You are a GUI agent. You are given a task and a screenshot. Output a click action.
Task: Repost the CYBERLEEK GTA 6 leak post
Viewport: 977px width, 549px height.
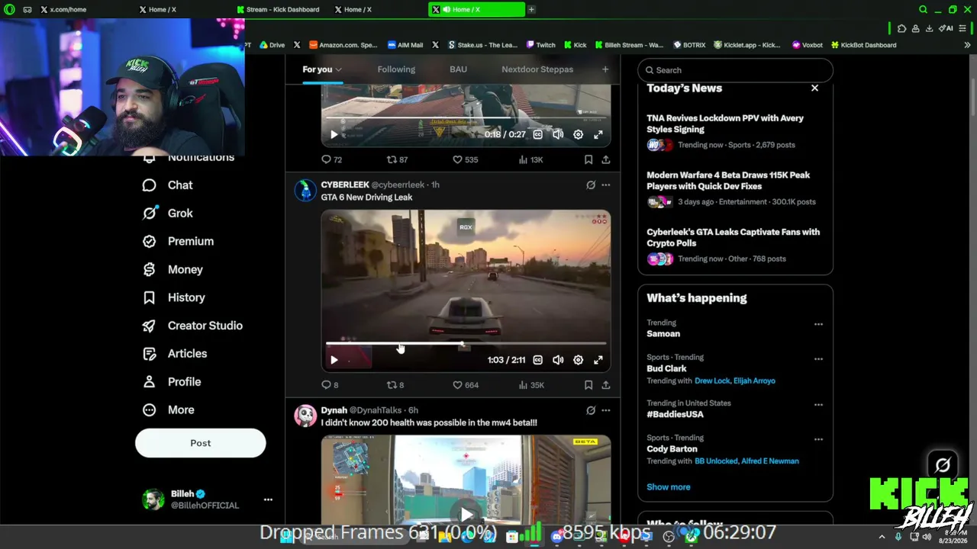pos(395,385)
